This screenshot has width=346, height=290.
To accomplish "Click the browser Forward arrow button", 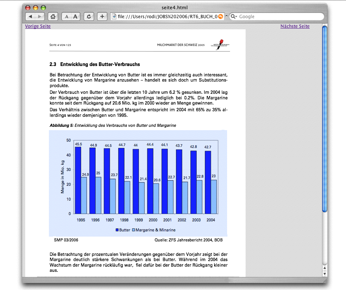I will pos(40,16).
